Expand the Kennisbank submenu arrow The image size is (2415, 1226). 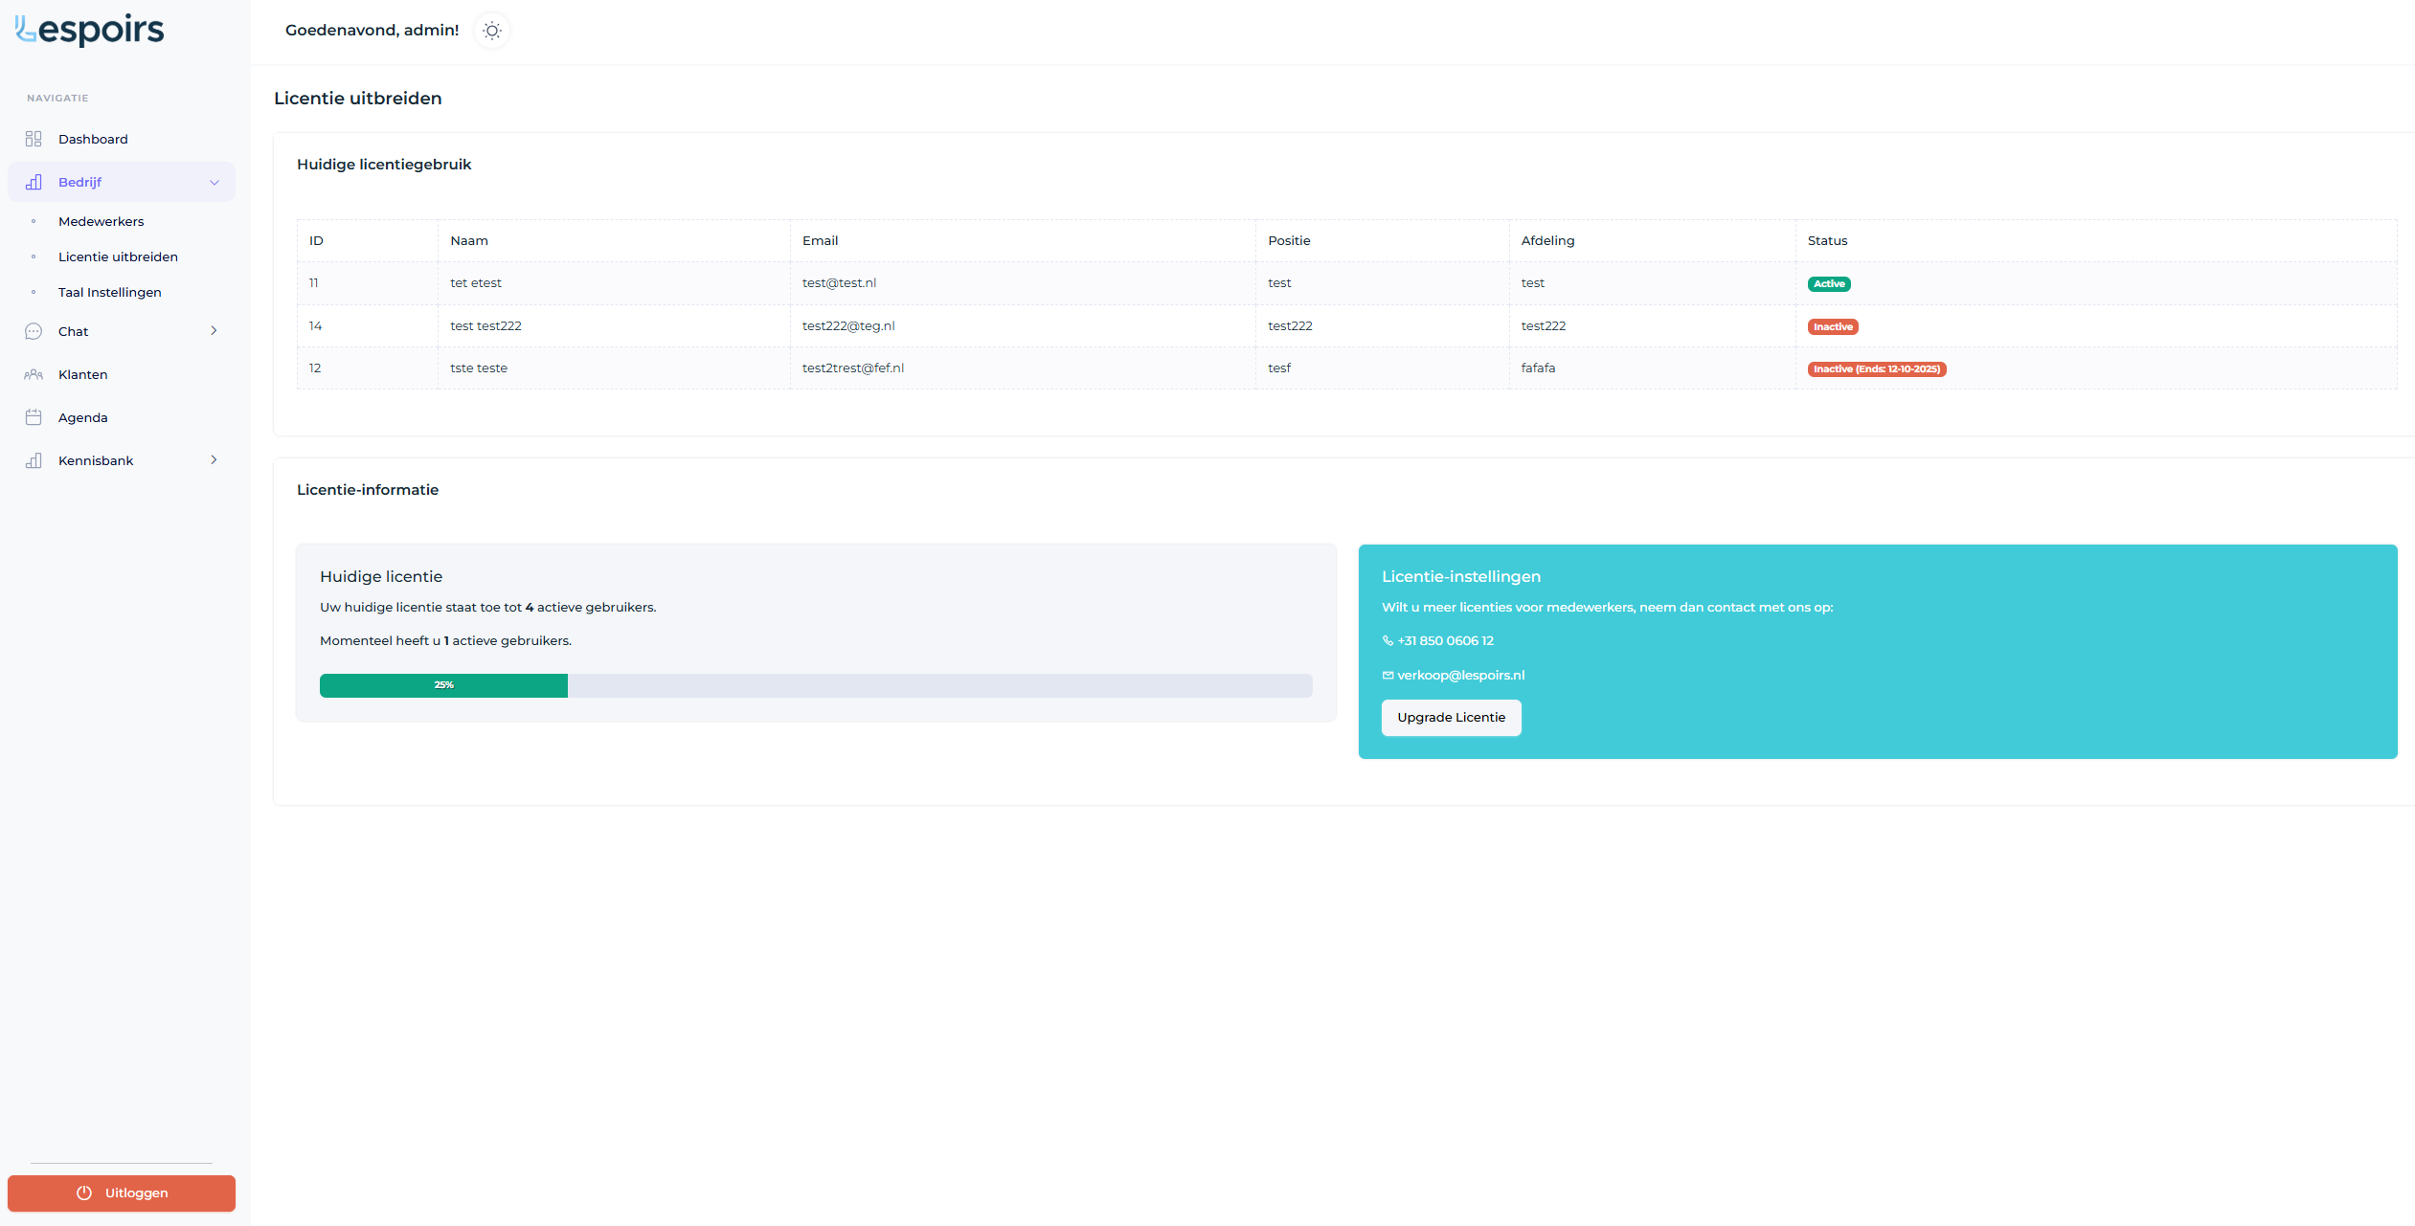[x=214, y=460]
